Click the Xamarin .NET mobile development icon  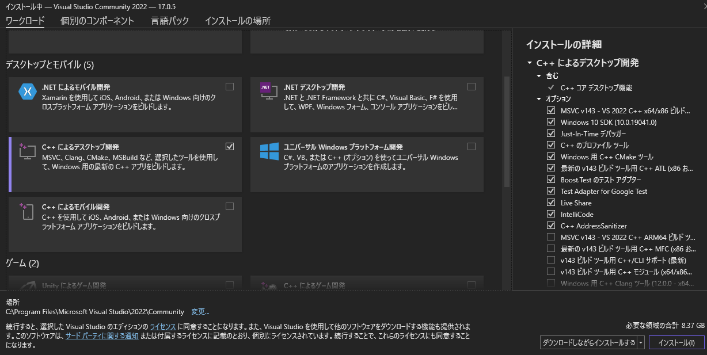(x=28, y=92)
